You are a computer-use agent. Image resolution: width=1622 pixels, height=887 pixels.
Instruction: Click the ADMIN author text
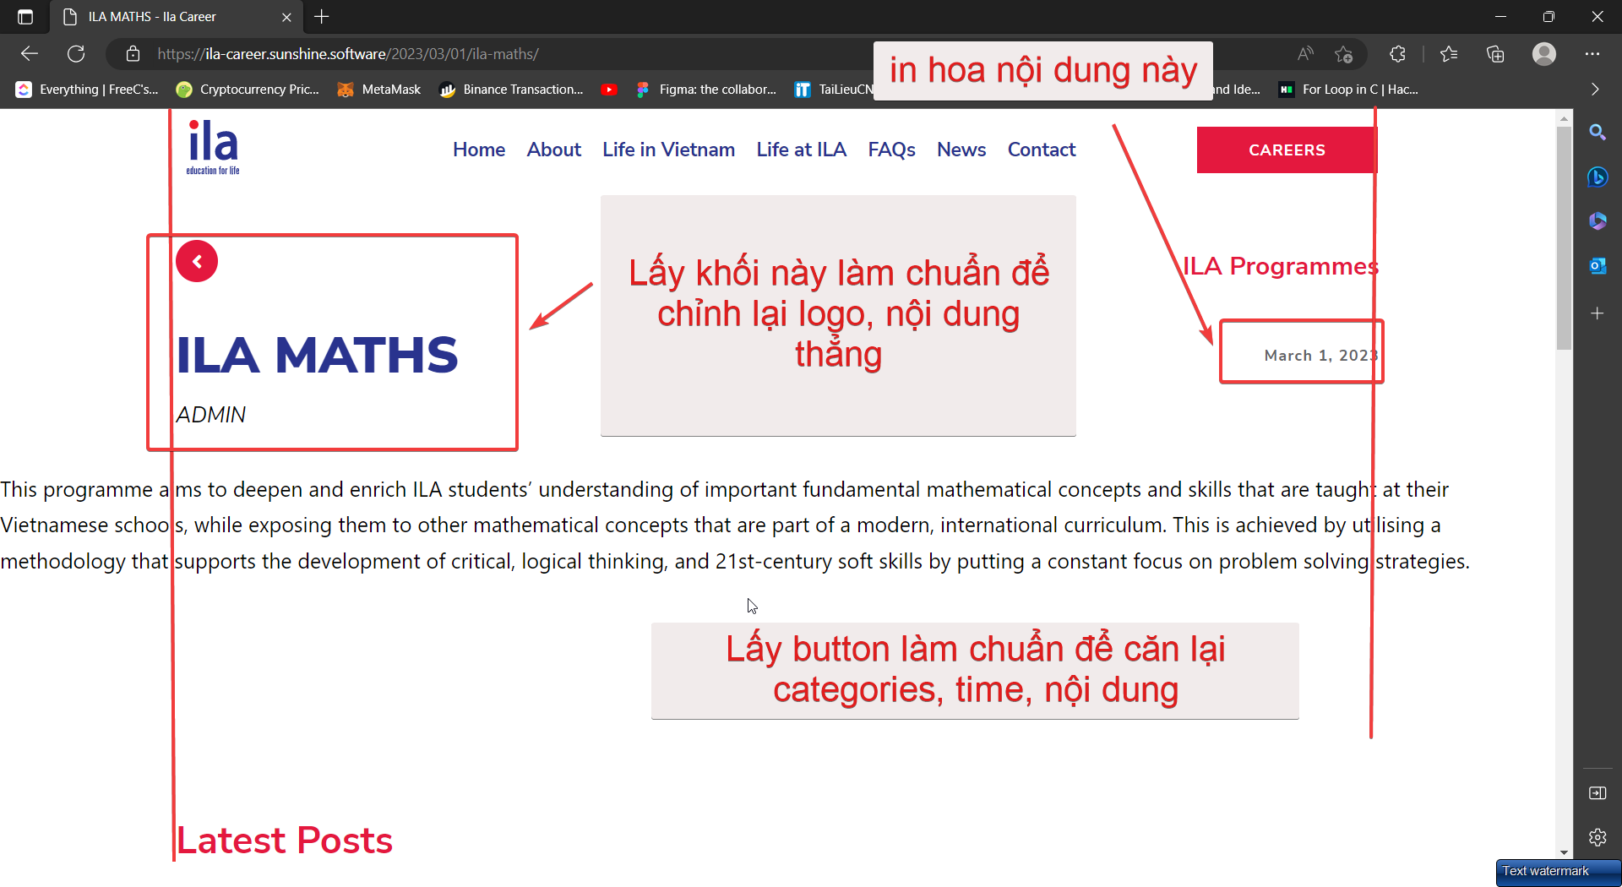[211, 415]
